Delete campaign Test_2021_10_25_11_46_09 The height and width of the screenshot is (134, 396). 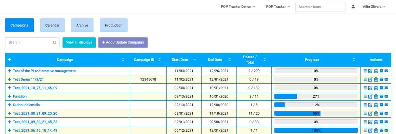point(376,88)
